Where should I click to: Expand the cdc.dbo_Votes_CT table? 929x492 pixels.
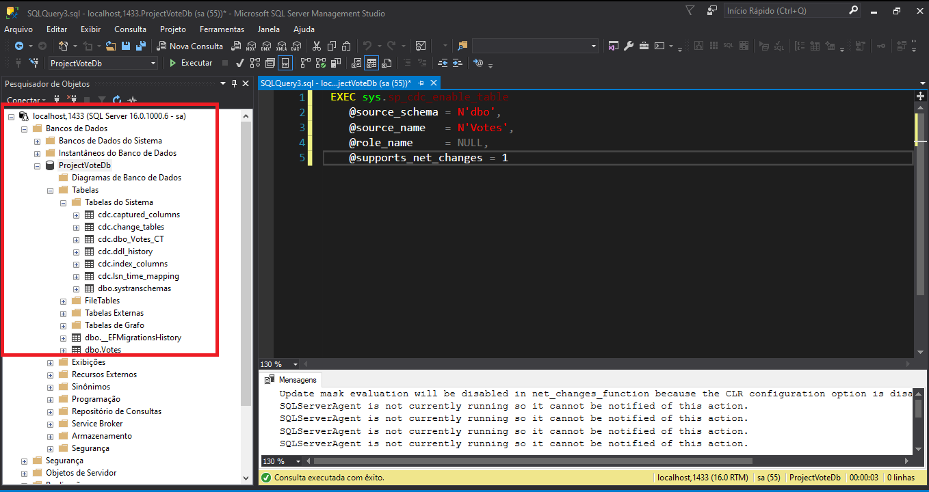(76, 239)
